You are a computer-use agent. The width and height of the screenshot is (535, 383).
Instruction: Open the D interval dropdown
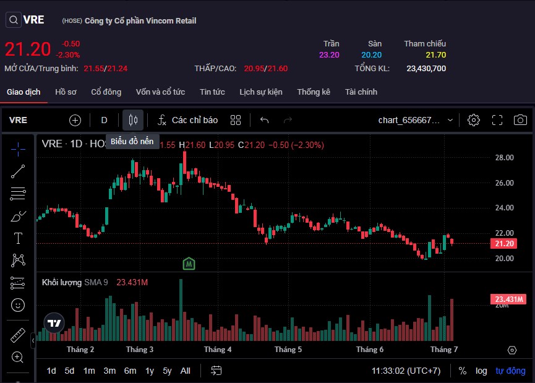coord(104,120)
